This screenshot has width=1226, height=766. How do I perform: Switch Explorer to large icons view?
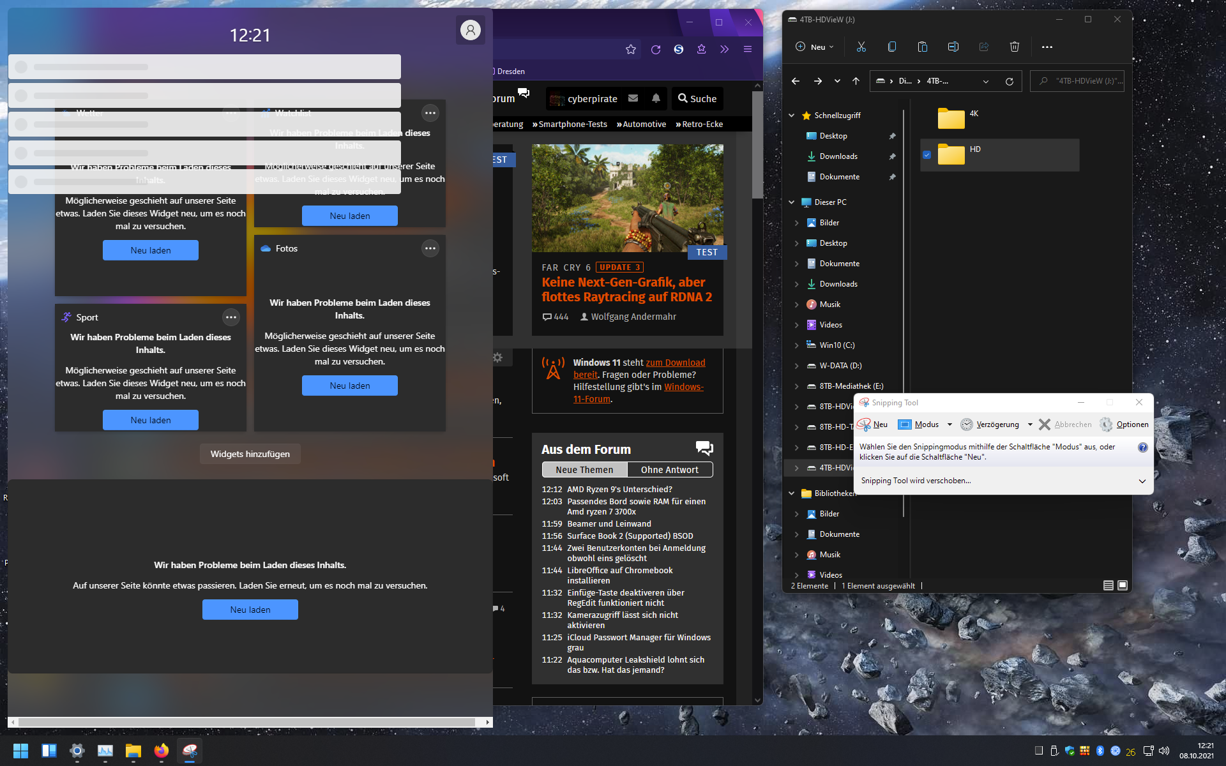pos(1123,585)
